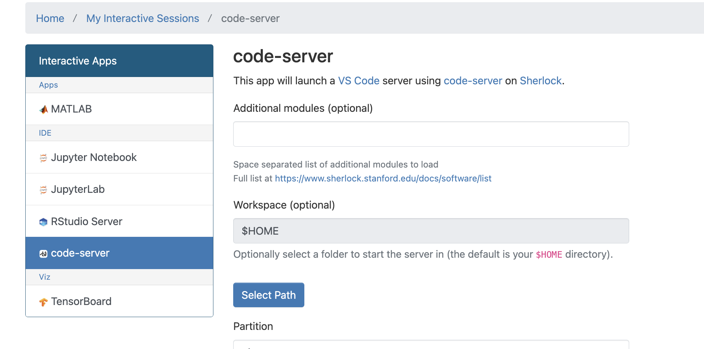Select Jupyter Notebook under IDE

tap(94, 157)
